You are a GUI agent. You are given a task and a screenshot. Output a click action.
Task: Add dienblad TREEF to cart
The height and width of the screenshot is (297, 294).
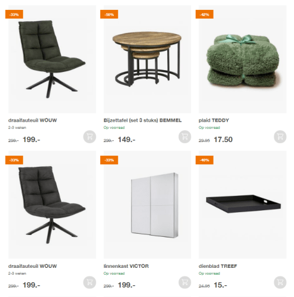point(280,282)
